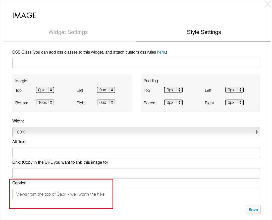Open the Padding Right dropdown
272x220 pixels.
[234, 102]
